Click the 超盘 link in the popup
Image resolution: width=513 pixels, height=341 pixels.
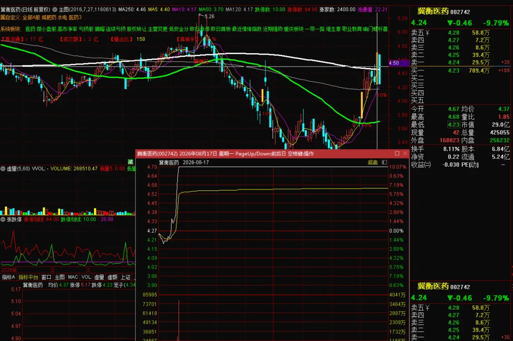[373, 162]
